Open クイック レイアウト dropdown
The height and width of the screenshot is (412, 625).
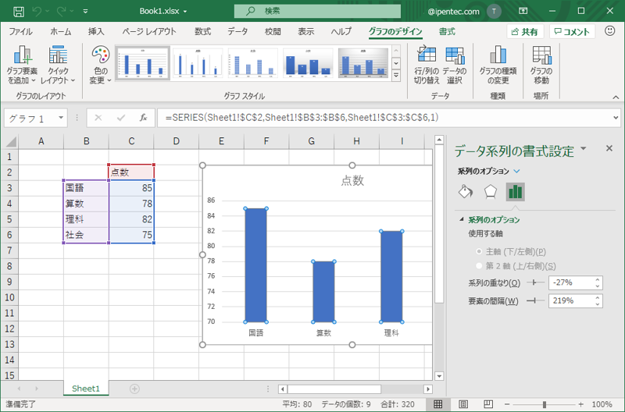(58, 65)
